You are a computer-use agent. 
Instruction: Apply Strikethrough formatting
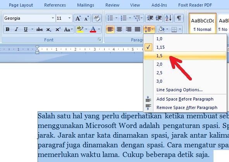click(40, 29)
